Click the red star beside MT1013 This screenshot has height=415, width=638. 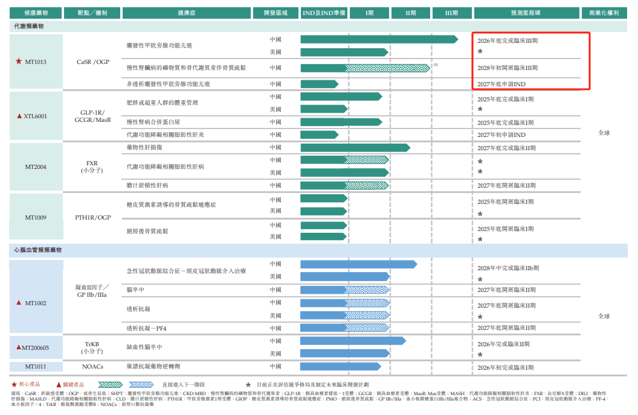click(18, 62)
